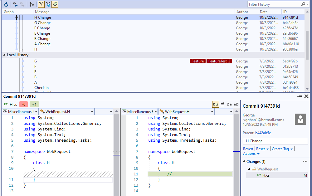Click the Refresh history icon
This screenshot has width=312, height=196.
click(6, 4)
